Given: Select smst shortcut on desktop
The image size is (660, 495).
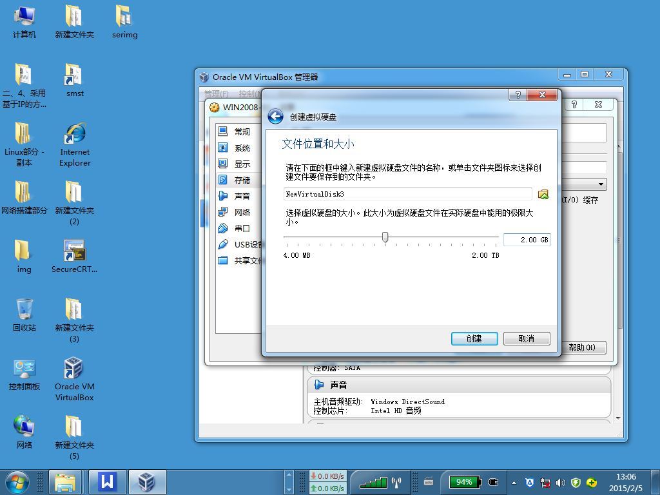Looking at the screenshot, I should click(x=75, y=81).
